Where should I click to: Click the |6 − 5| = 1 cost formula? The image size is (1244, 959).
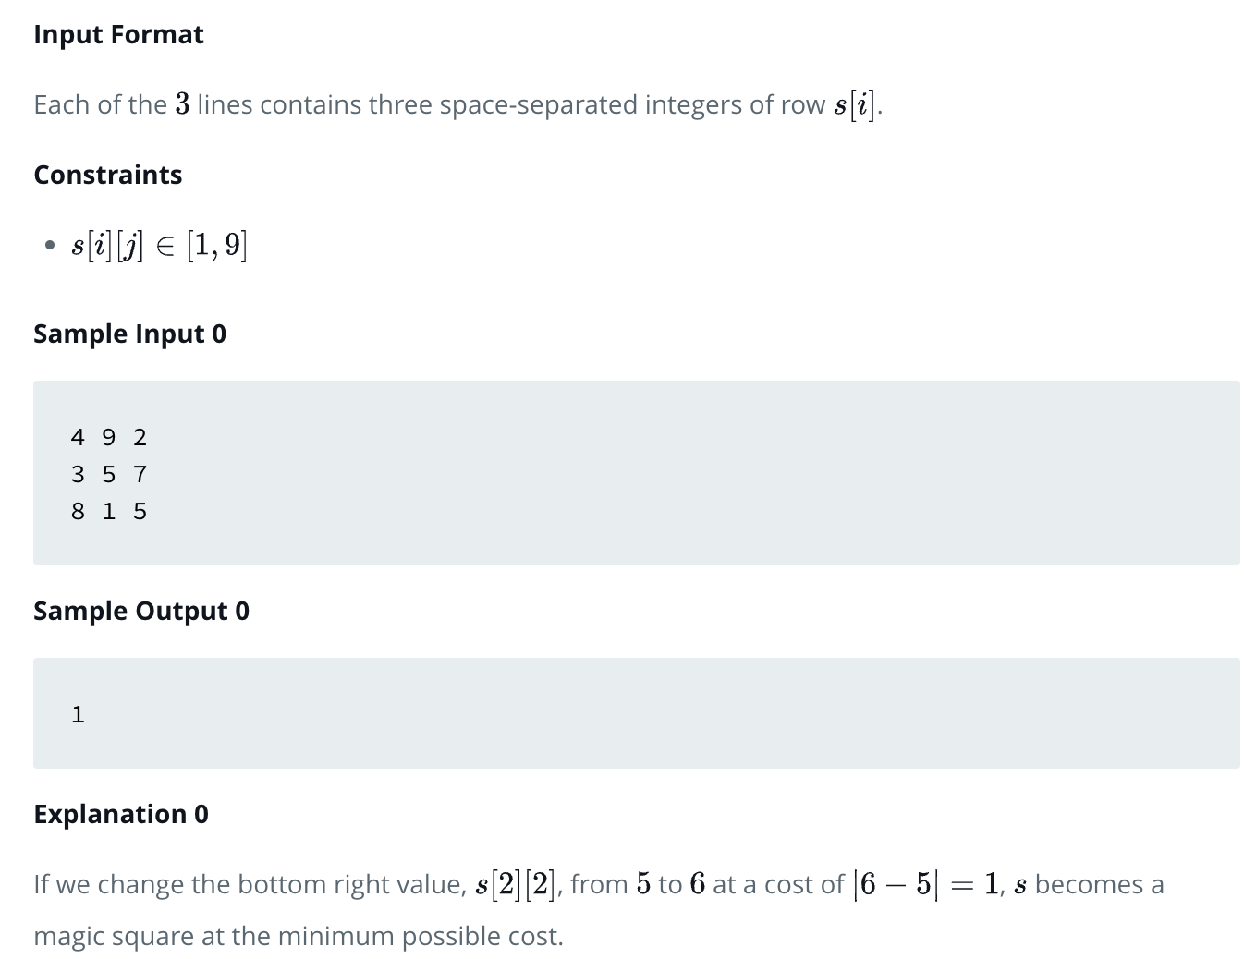(x=925, y=884)
